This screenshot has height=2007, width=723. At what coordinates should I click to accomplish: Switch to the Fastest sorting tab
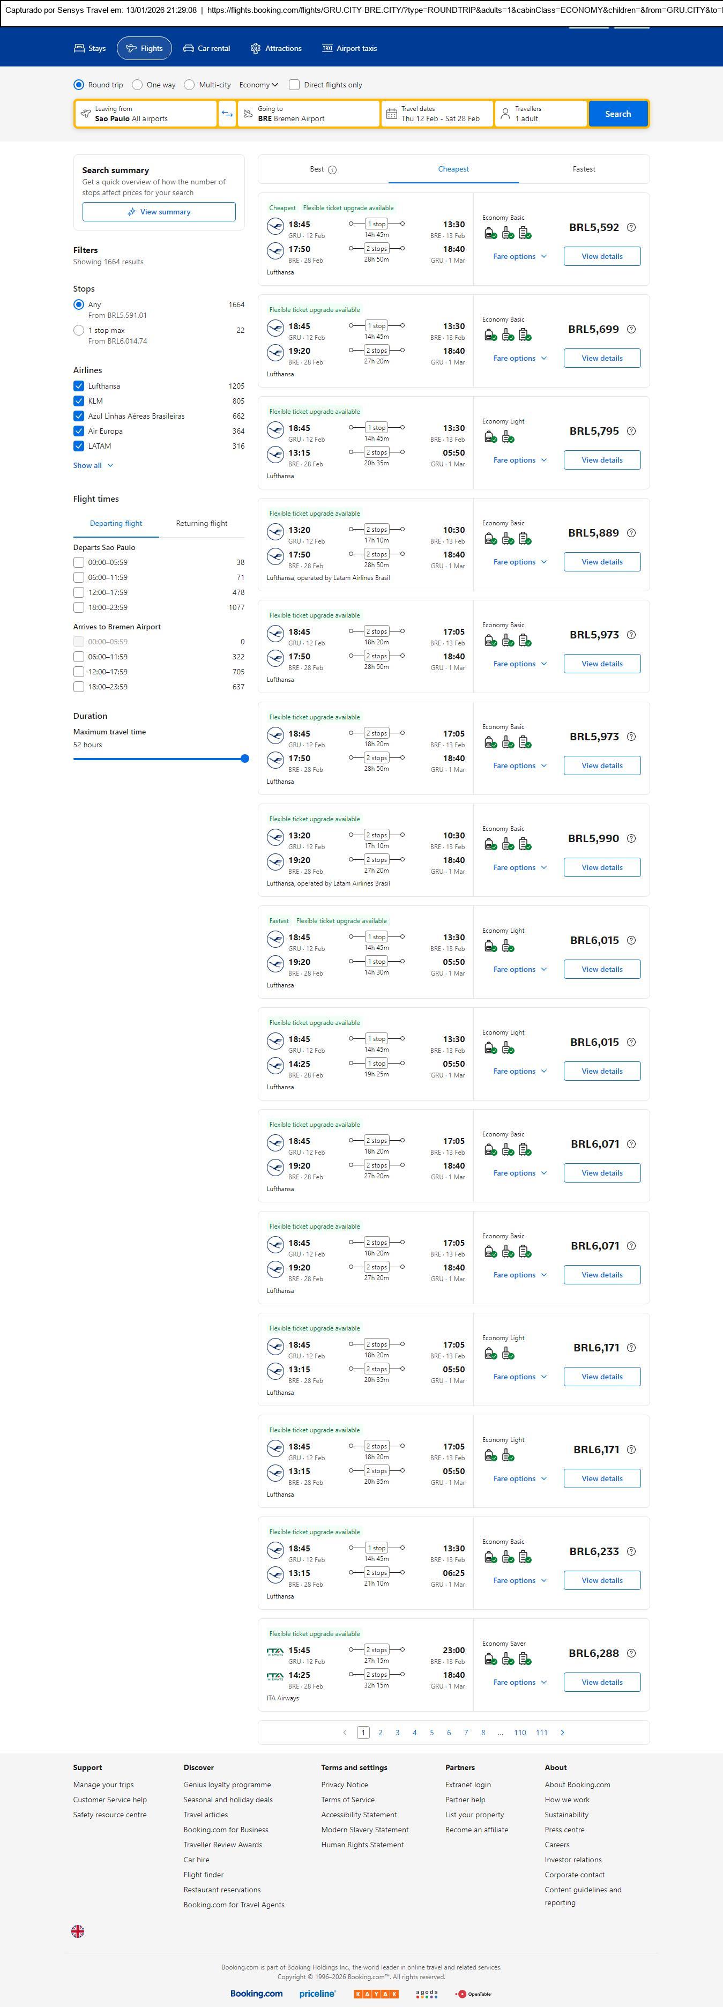[x=584, y=169]
